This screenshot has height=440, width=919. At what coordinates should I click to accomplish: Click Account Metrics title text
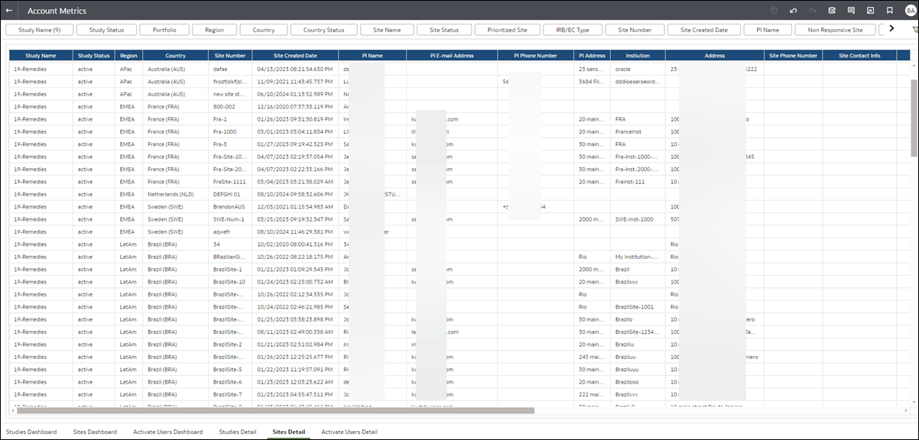tap(57, 11)
